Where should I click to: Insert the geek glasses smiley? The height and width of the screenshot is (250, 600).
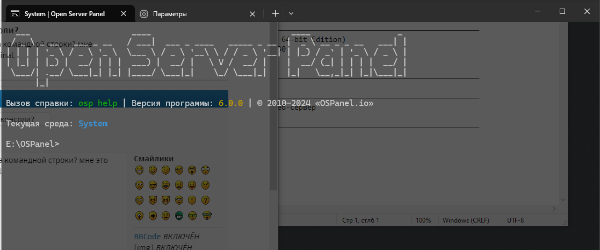click(192, 216)
